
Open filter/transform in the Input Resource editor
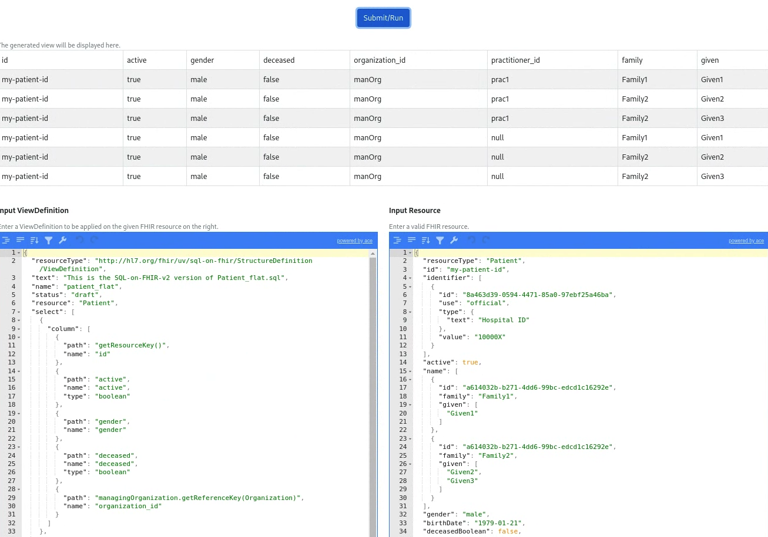(x=440, y=240)
